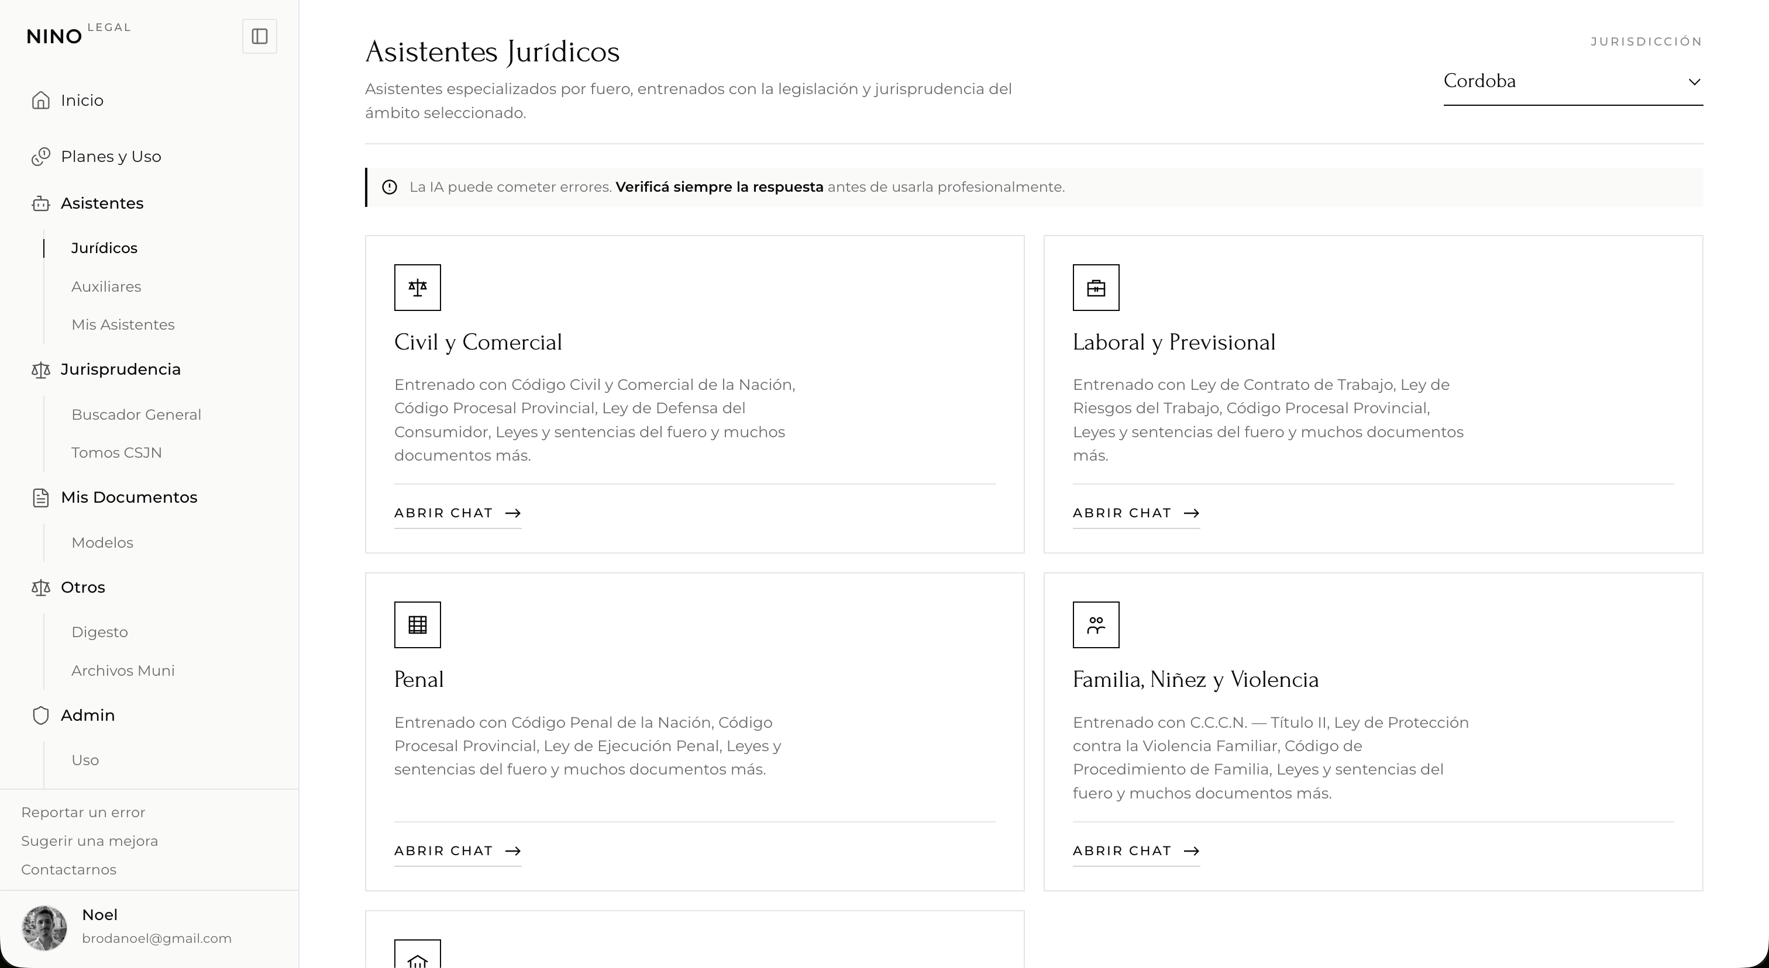This screenshot has height=968, width=1769.
Task: Click the Civil y Comercial scales icon
Action: coord(418,288)
